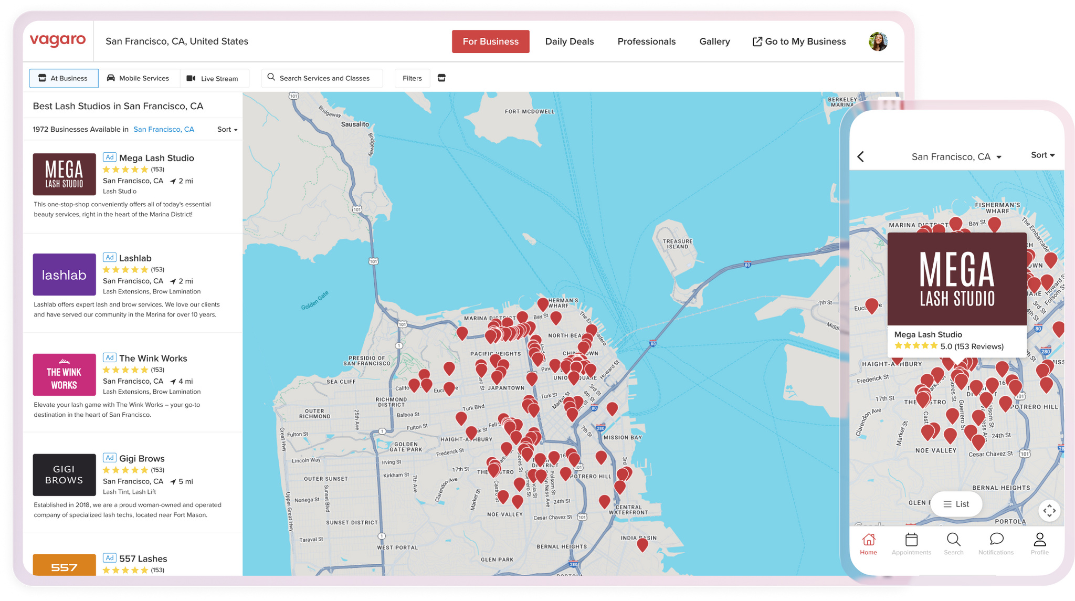Click The Wink Works listing title
Image resolution: width=1075 pixels, height=601 pixels.
pyautogui.click(x=153, y=359)
